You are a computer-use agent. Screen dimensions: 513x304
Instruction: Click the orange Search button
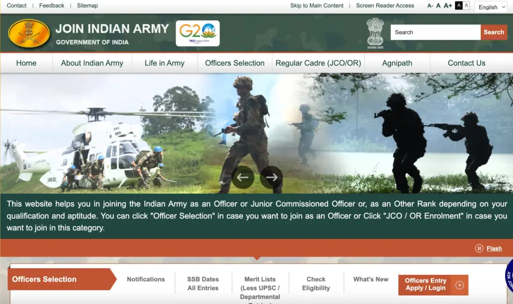[493, 32]
